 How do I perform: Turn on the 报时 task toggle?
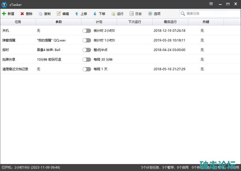(87, 50)
